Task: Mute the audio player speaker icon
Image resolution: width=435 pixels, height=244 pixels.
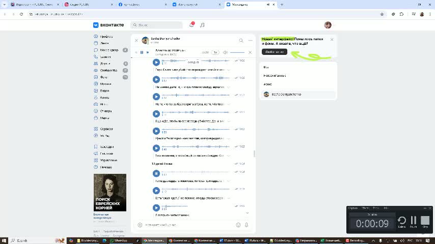Action: (225, 52)
